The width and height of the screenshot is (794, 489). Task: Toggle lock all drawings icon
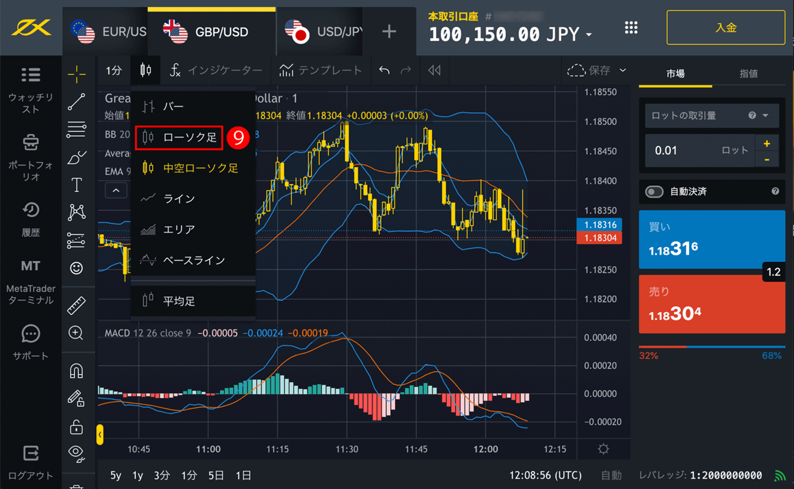point(77,427)
